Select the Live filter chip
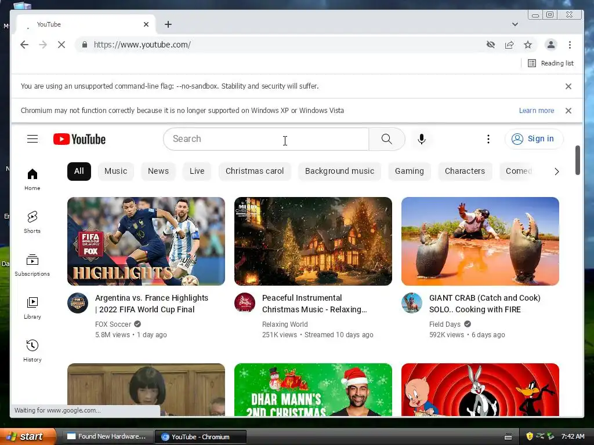 tap(197, 171)
